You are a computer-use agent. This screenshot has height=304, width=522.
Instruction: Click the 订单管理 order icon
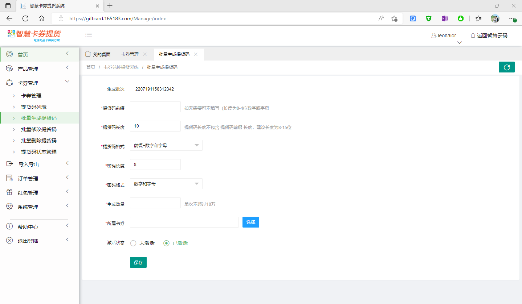pyautogui.click(x=9, y=178)
